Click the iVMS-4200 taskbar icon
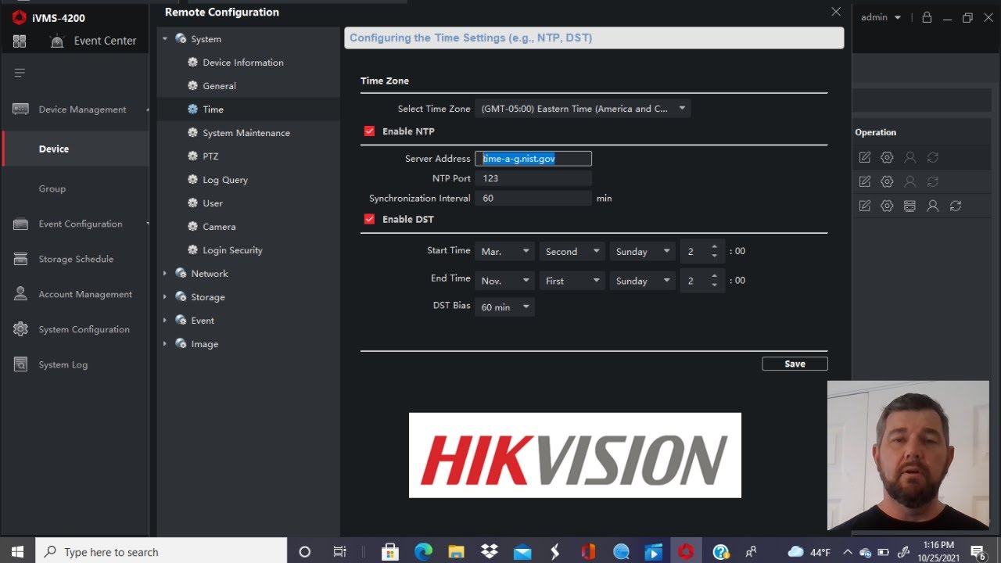Image resolution: width=1001 pixels, height=563 pixels. click(x=686, y=552)
